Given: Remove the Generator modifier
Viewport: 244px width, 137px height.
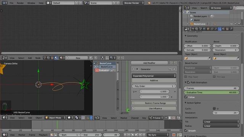Looking at the screenshot, I should [174, 69].
